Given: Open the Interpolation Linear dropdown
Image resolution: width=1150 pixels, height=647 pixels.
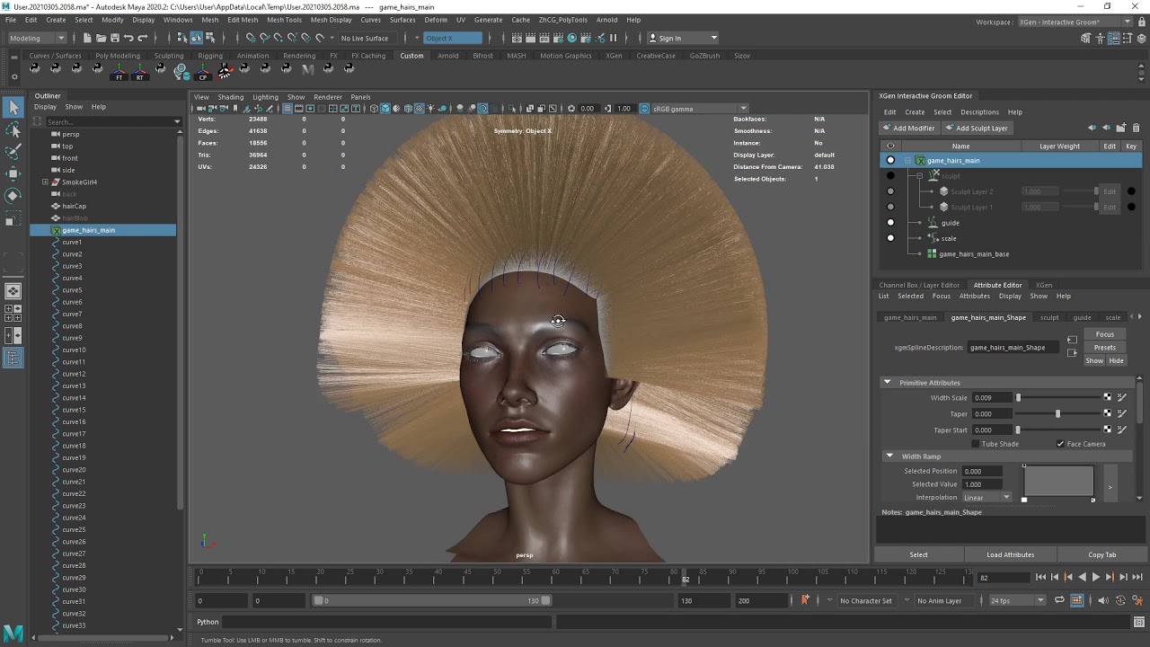Looking at the screenshot, I should [x=986, y=497].
